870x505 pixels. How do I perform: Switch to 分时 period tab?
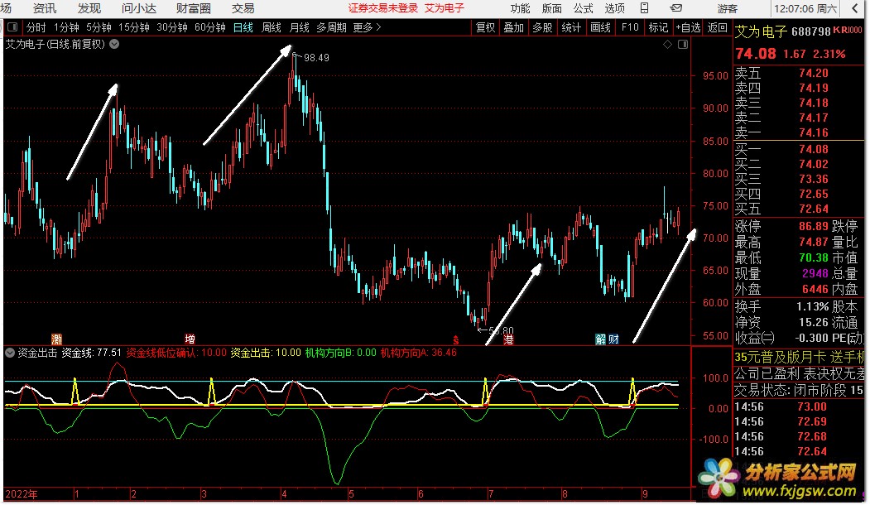click(36, 27)
